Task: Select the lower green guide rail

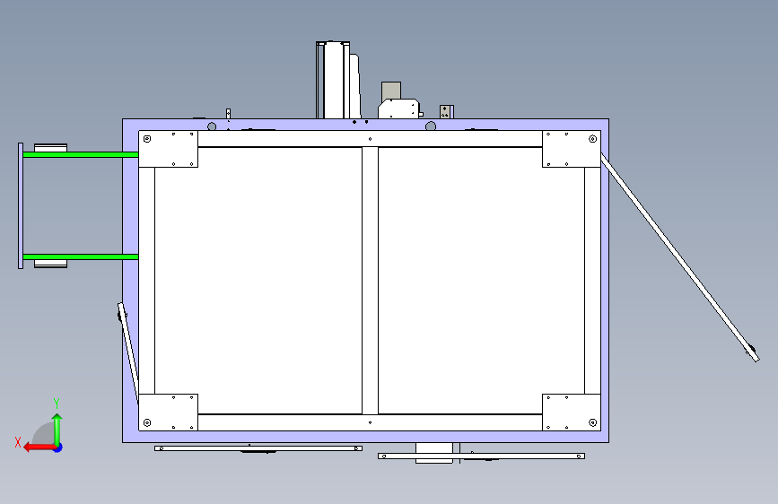Action: tap(81, 256)
